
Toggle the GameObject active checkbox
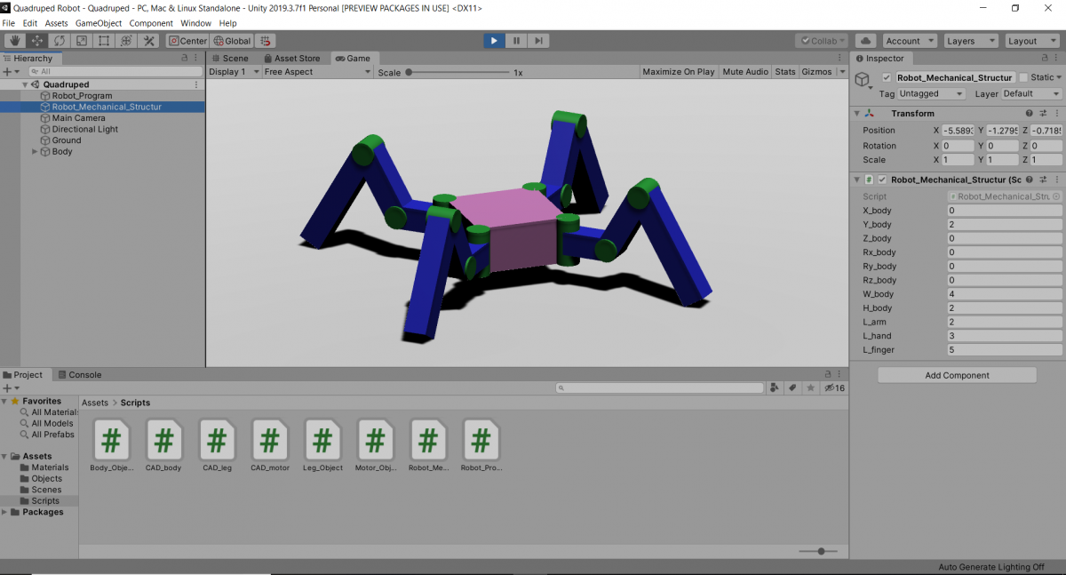pyautogui.click(x=887, y=78)
